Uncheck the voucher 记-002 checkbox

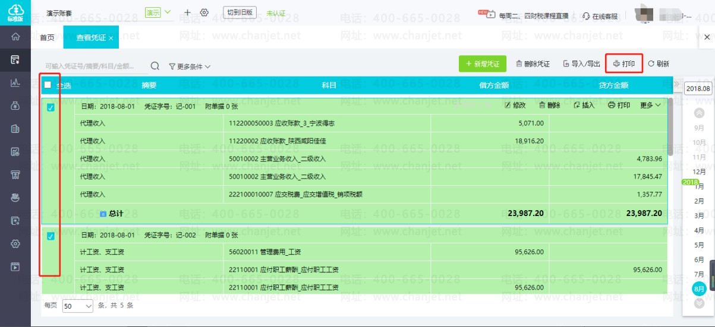pyautogui.click(x=51, y=236)
